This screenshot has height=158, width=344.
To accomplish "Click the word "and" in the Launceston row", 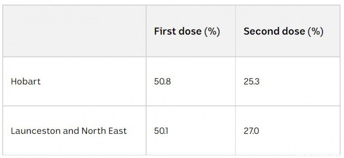I will tap(71, 131).
